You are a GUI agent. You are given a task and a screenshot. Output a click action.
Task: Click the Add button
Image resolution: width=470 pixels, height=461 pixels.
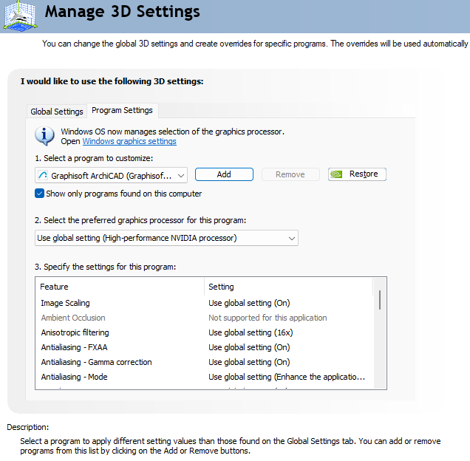[x=224, y=174]
